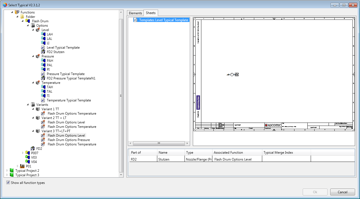Click the sheets list horizontal scrollbar thumb

click(x=159, y=143)
